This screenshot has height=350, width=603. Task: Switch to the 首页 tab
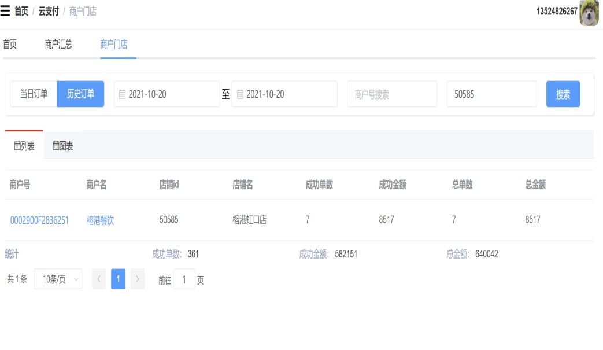click(x=10, y=45)
